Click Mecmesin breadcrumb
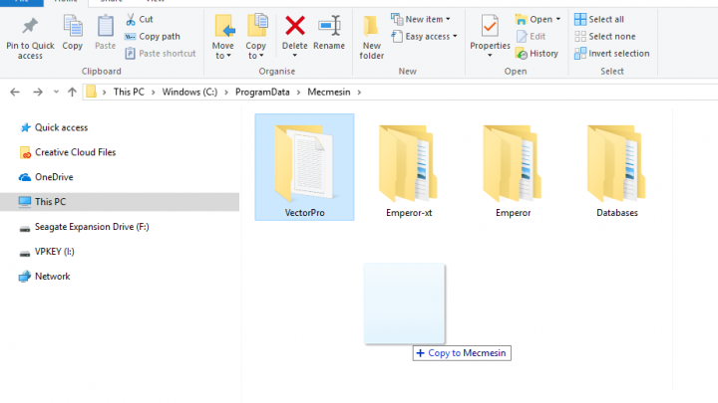 point(329,92)
